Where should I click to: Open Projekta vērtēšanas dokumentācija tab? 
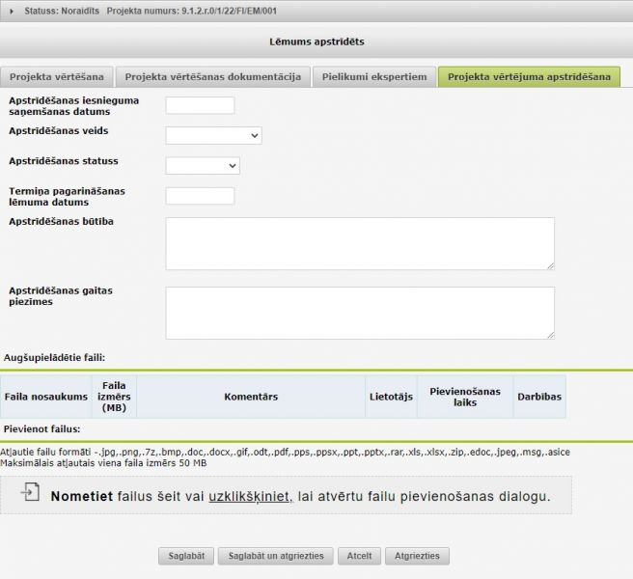[213, 77]
